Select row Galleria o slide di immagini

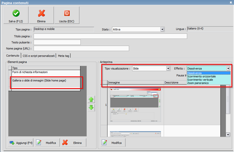(46, 82)
